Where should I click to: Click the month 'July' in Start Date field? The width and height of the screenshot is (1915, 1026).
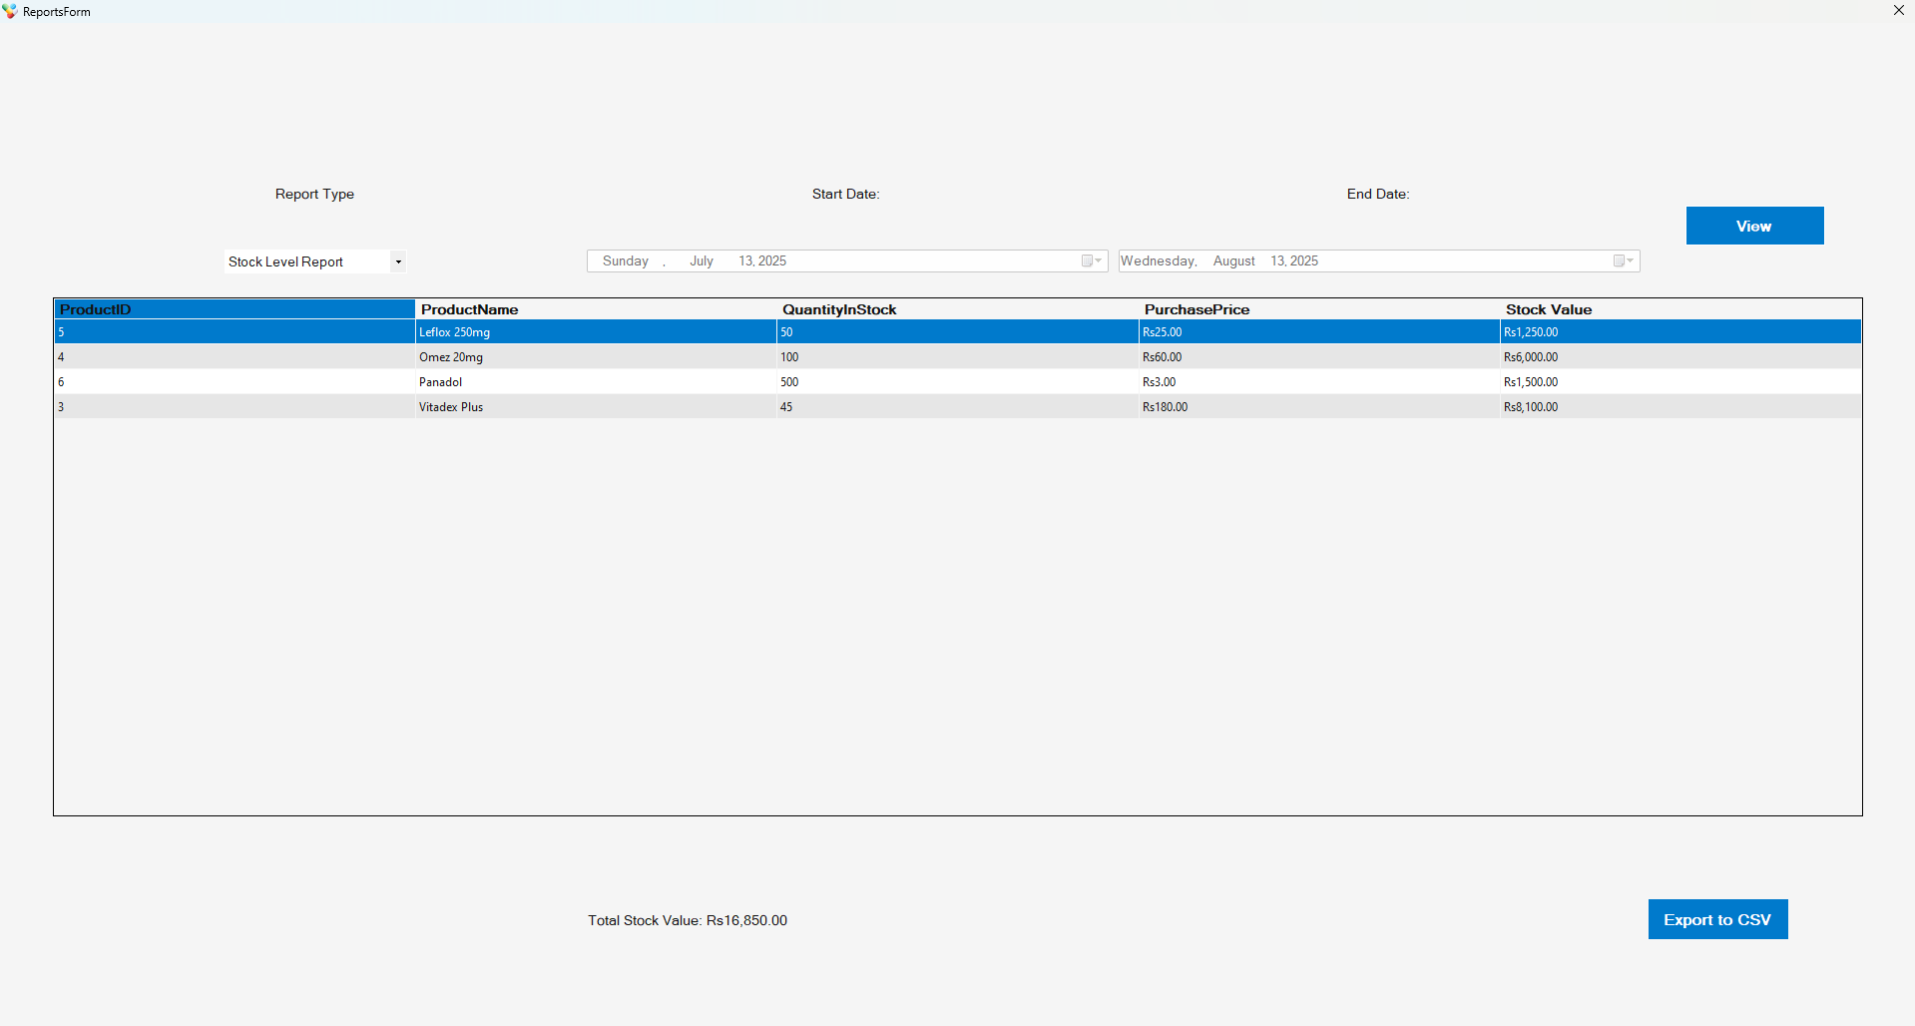[x=702, y=261]
